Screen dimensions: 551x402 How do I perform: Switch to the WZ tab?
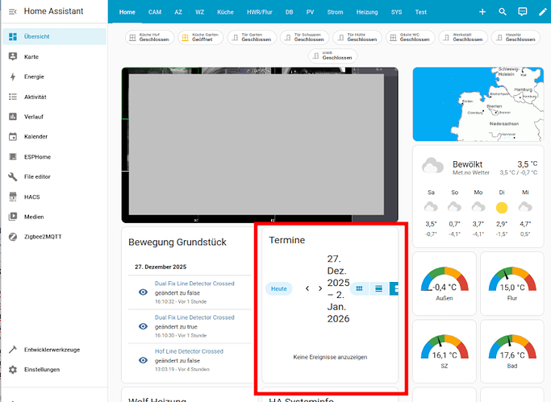pyautogui.click(x=199, y=12)
